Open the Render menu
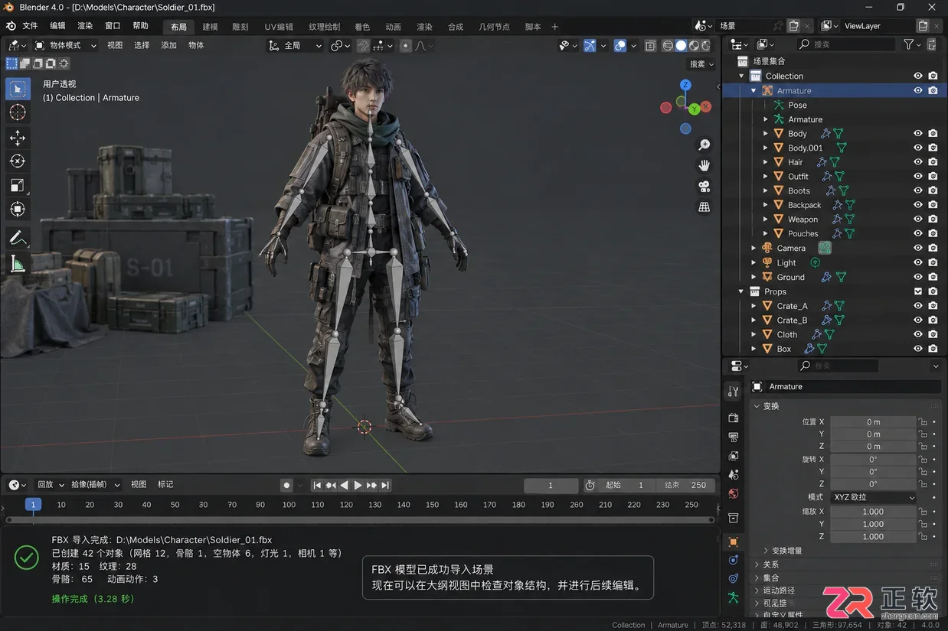The height and width of the screenshot is (631, 948). tap(85, 26)
